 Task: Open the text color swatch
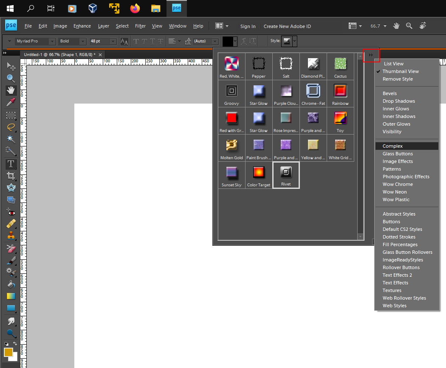(228, 41)
